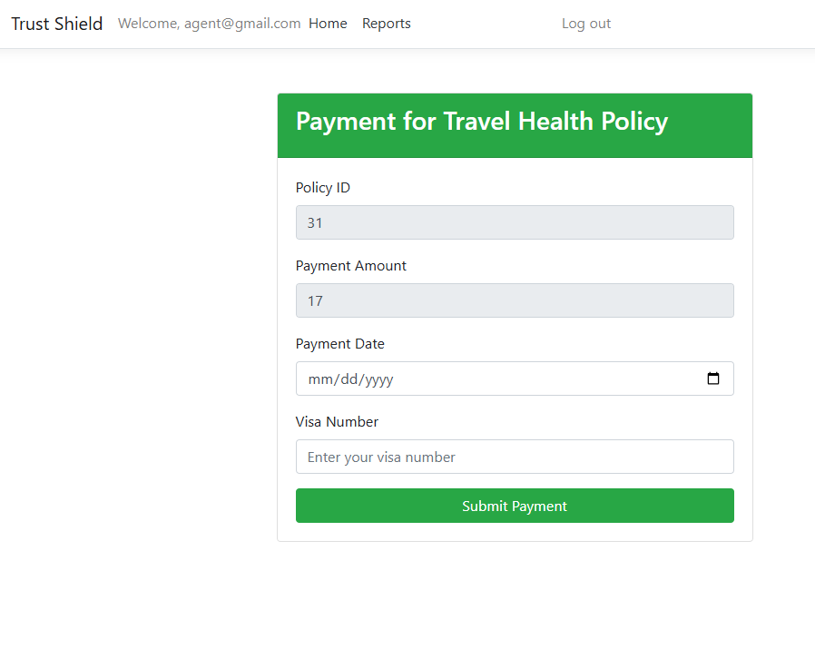
Task: Click the Policy ID label
Action: (323, 188)
